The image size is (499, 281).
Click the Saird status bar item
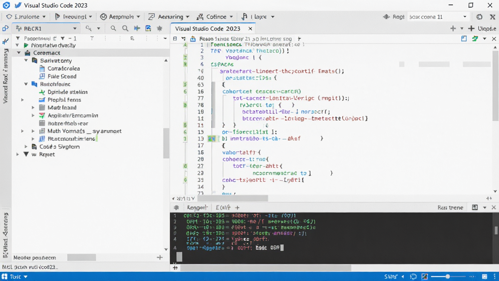pyautogui.click(x=391, y=277)
